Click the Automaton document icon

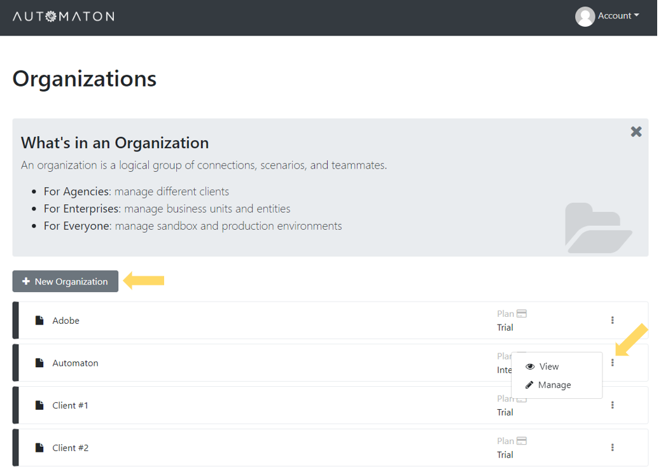(x=39, y=363)
